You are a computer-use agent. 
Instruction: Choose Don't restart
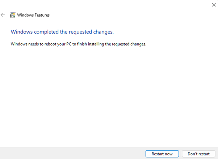[x=198, y=154]
